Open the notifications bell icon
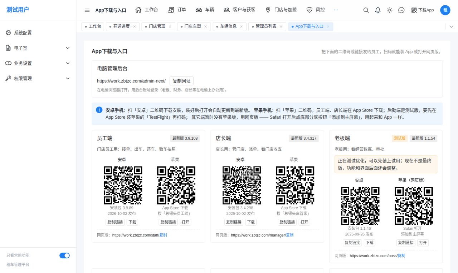 pyautogui.click(x=377, y=10)
